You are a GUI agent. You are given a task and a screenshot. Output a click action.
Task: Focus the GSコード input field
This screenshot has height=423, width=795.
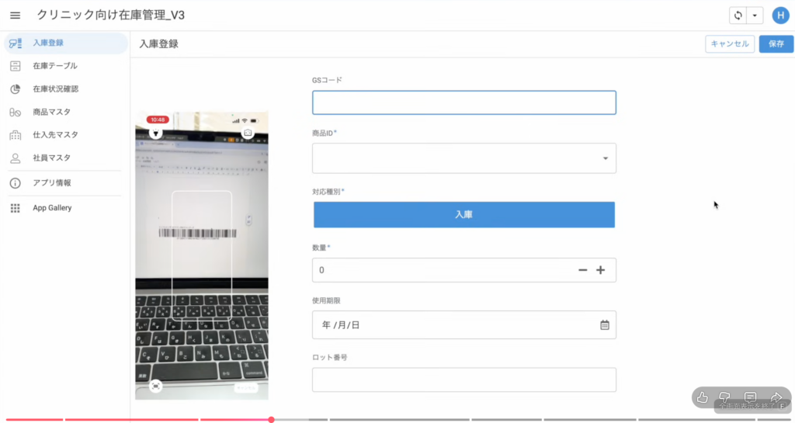463,102
